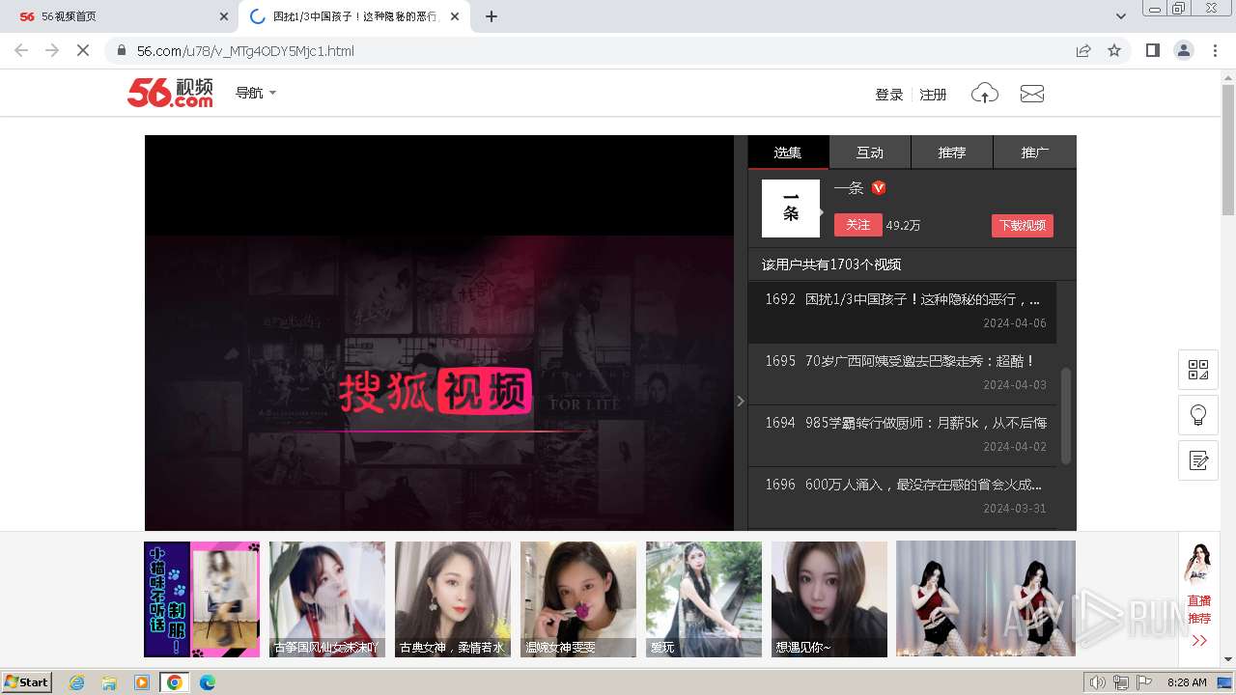Image resolution: width=1236 pixels, height=695 pixels.
Task: Click the verified V badge icon
Action: (879, 187)
